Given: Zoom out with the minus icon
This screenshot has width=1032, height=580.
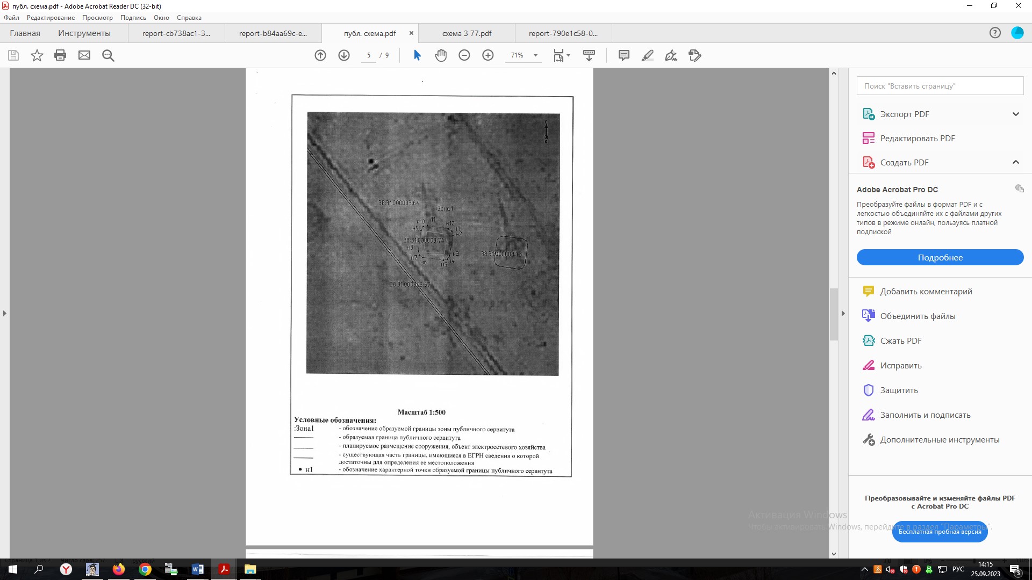Looking at the screenshot, I should pos(464,55).
